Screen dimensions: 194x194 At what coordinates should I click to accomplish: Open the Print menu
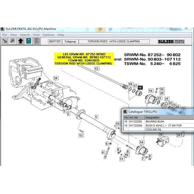click(36, 35)
